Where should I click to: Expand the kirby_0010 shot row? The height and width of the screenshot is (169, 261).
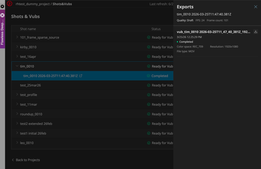pyautogui.click(x=17, y=47)
